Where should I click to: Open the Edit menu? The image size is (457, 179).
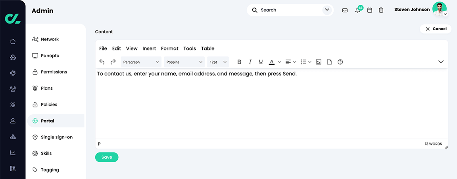pyautogui.click(x=117, y=48)
